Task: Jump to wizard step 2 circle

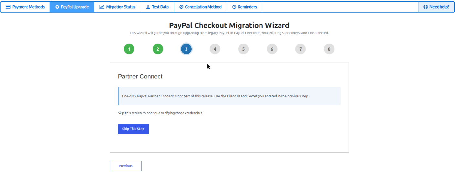Action: pos(158,49)
